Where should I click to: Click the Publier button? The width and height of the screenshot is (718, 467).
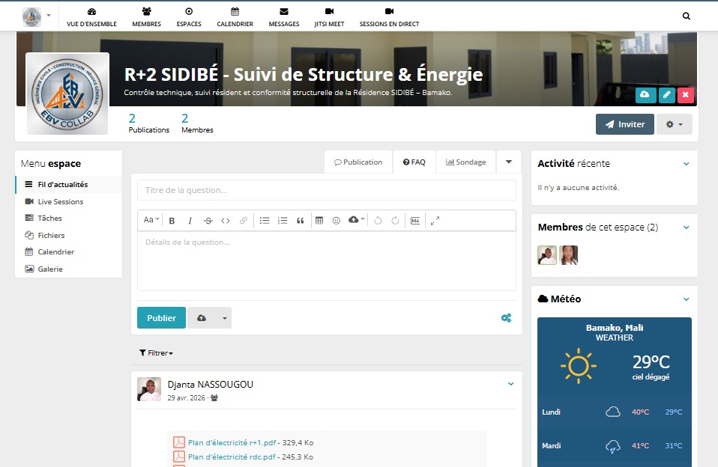pos(161,318)
